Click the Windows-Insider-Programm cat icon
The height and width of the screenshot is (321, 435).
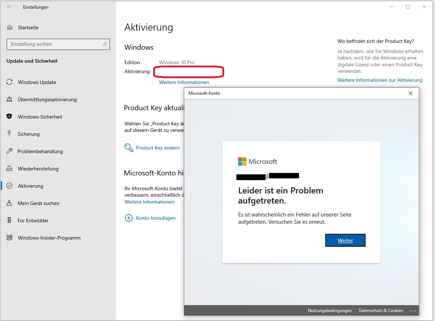10,238
